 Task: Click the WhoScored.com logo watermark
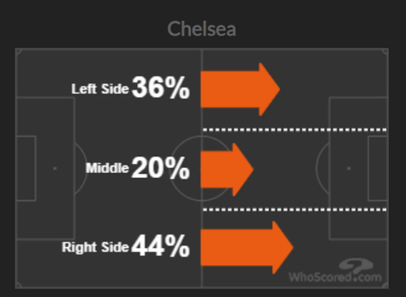(x=335, y=271)
